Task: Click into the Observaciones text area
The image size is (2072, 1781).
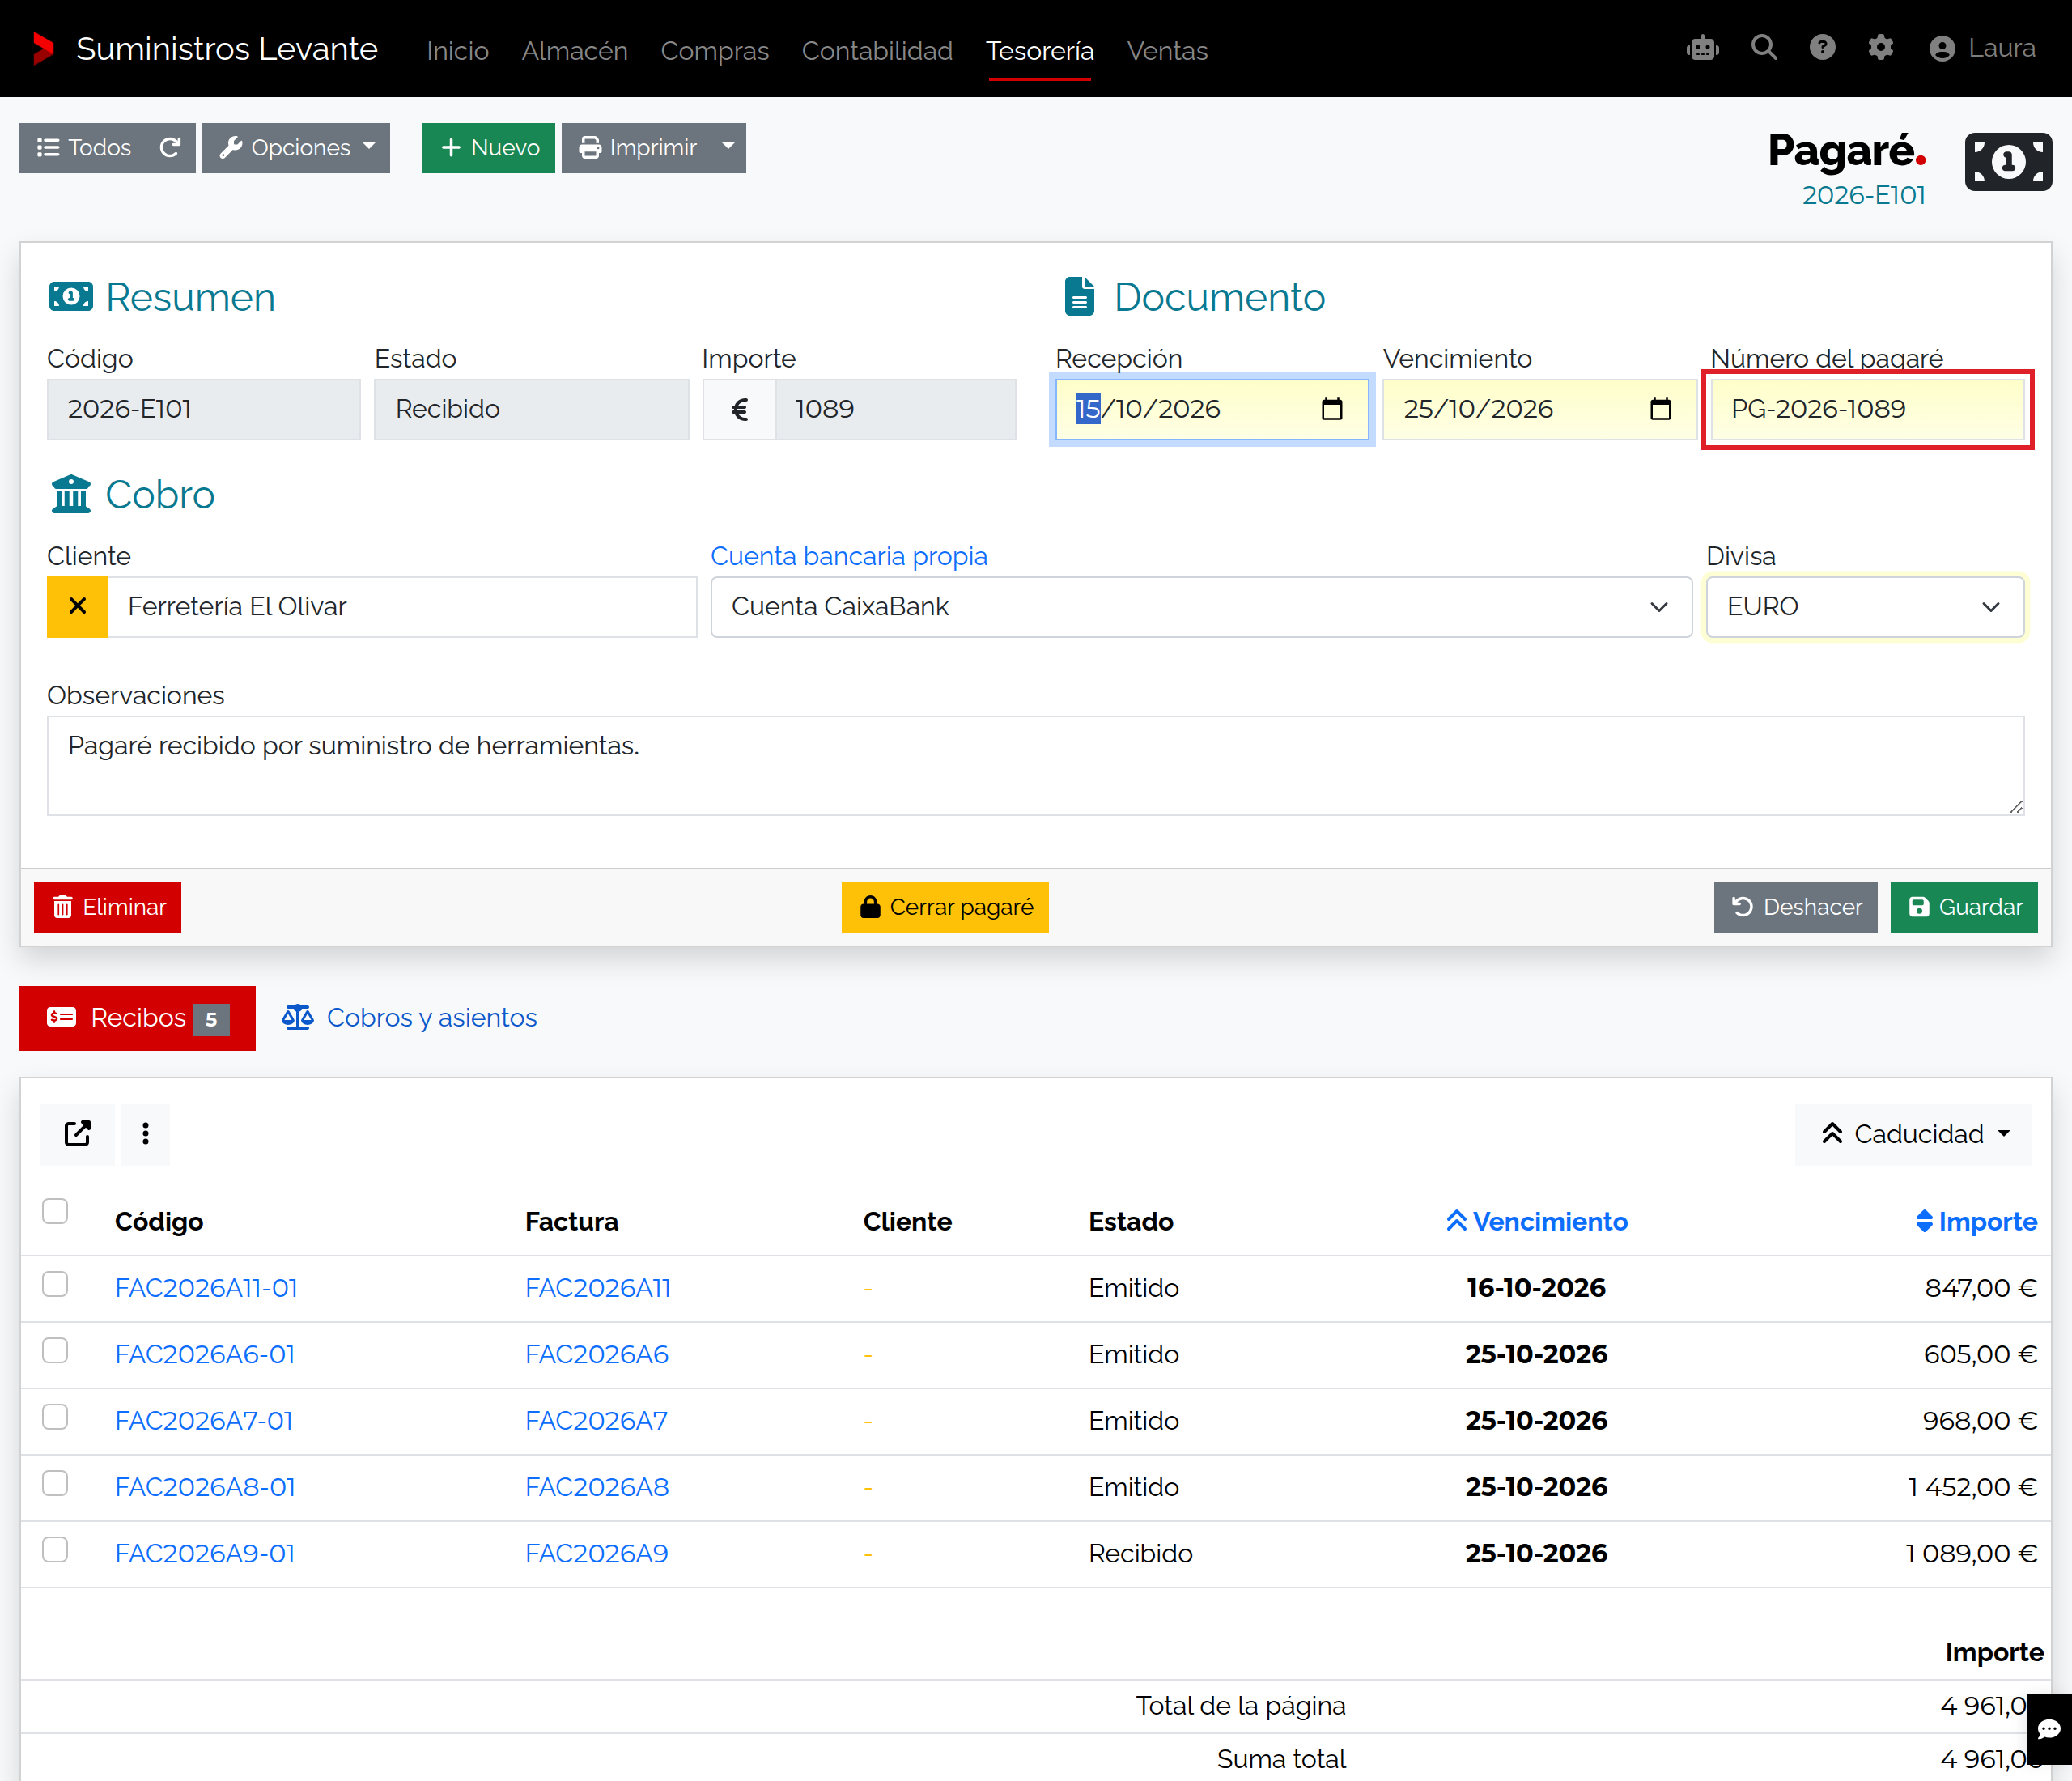Action: pyautogui.click(x=1036, y=766)
